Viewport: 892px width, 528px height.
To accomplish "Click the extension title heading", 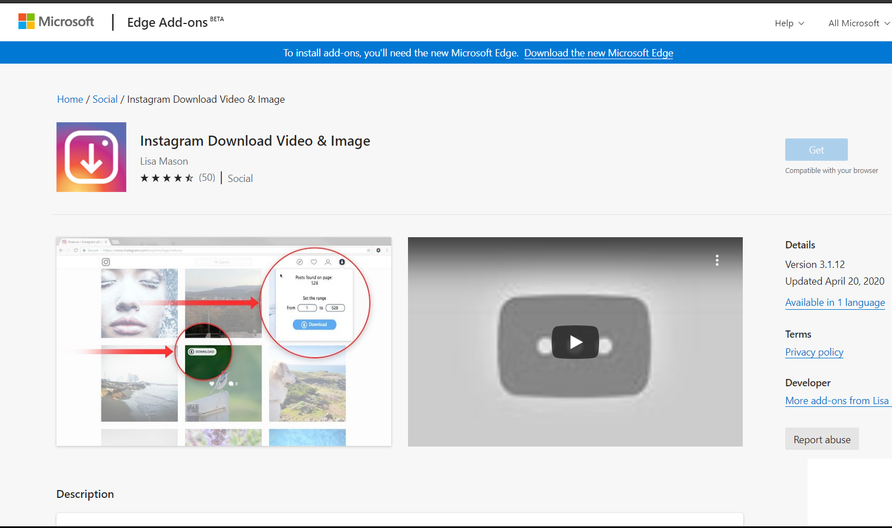I will 255,141.
